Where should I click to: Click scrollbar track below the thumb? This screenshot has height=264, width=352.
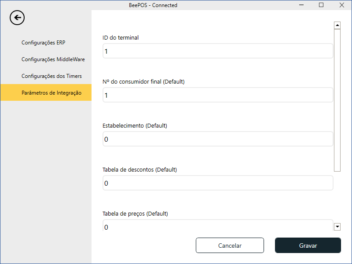point(337,197)
